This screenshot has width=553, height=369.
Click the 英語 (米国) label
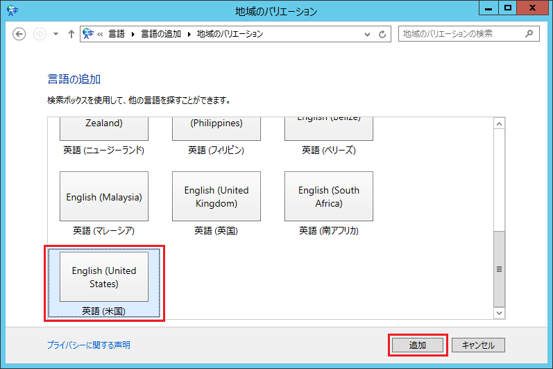(103, 311)
